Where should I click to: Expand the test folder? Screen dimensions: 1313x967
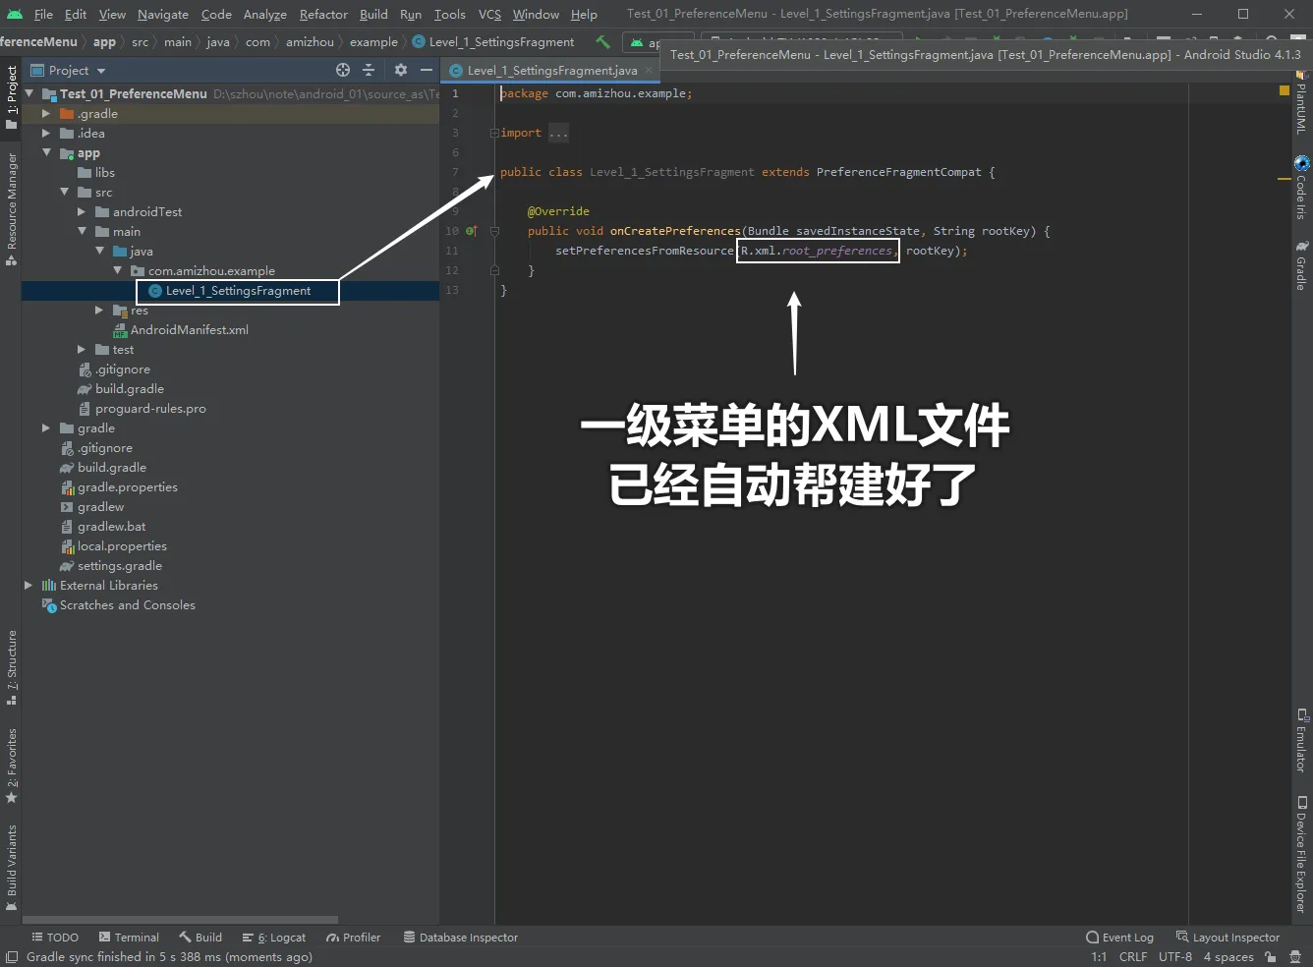[x=81, y=349]
